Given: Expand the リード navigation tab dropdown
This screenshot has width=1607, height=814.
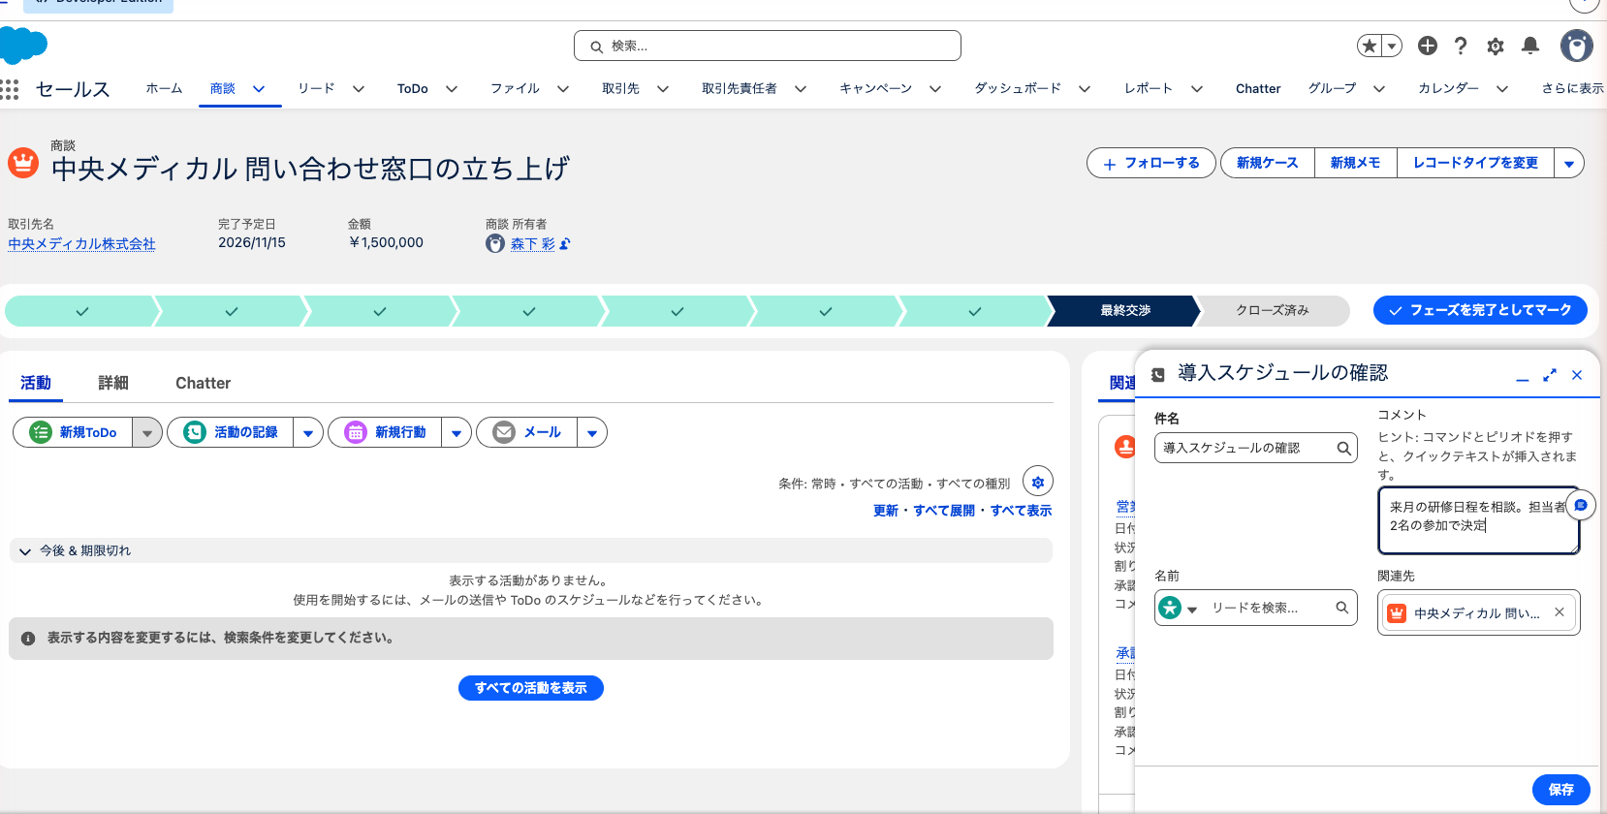Looking at the screenshot, I should (x=359, y=88).
